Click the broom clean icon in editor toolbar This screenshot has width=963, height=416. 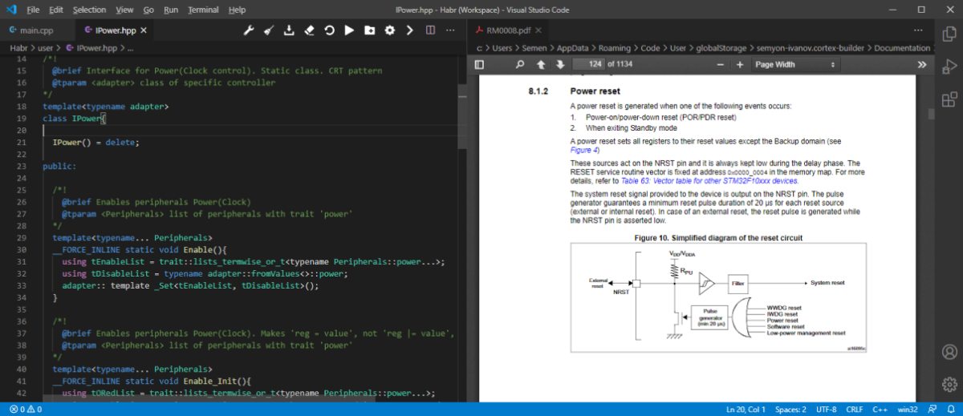pyautogui.click(x=268, y=30)
